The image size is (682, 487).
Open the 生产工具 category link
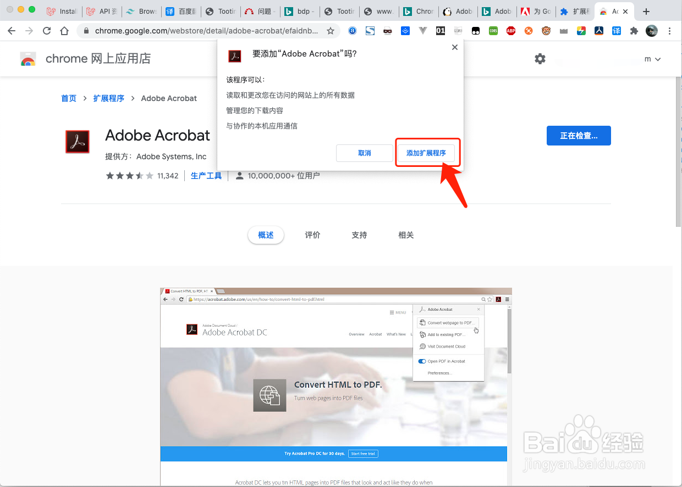206,176
